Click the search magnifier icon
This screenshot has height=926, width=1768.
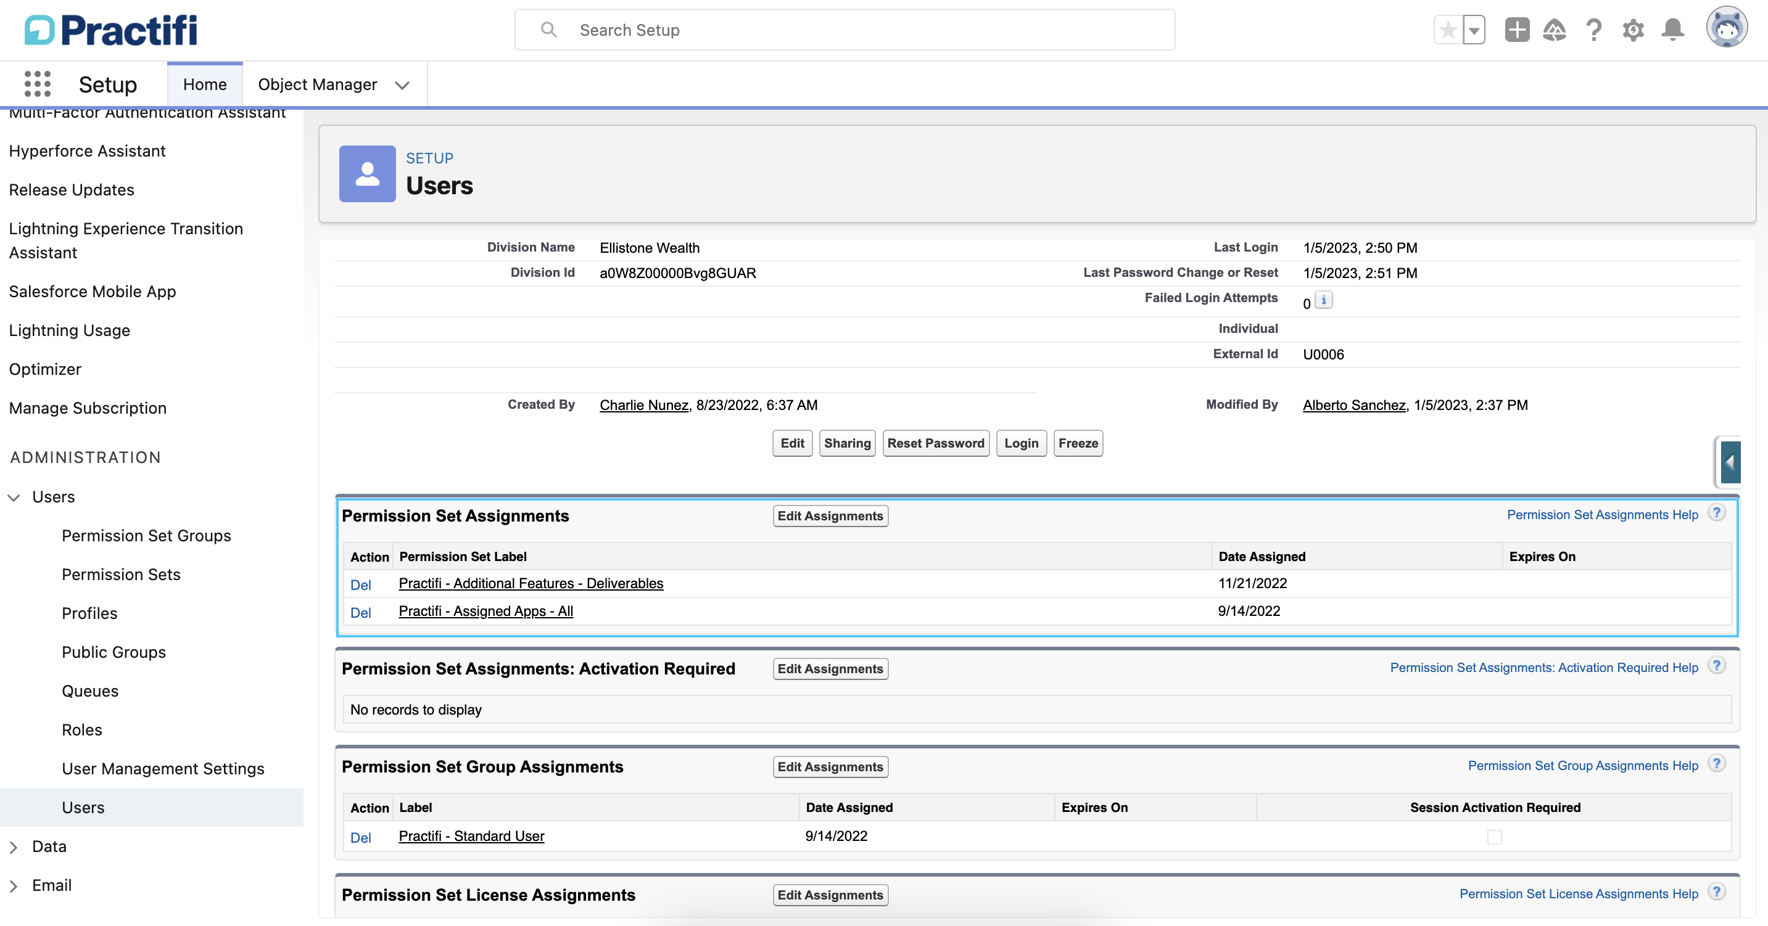click(548, 30)
